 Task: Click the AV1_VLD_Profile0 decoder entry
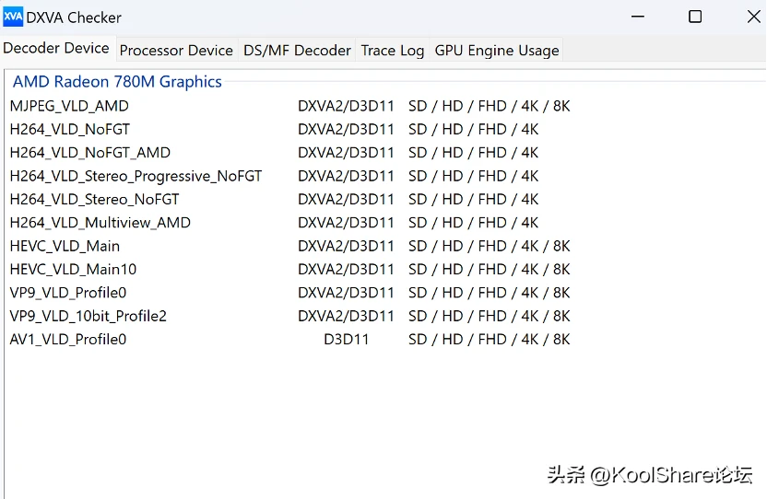[x=68, y=340]
